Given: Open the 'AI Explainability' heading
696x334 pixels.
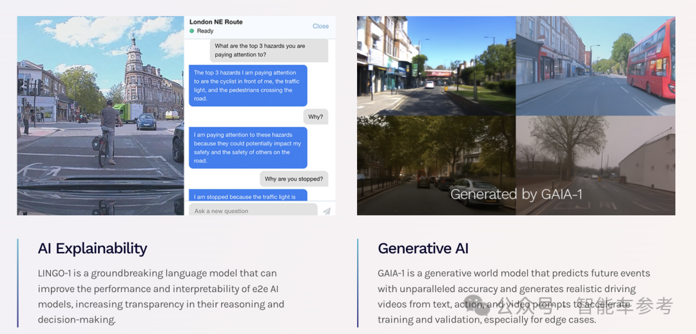Looking at the screenshot, I should click(93, 248).
